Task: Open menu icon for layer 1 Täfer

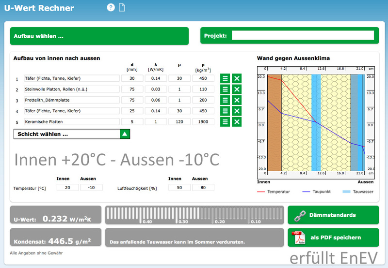Action: coord(225,78)
